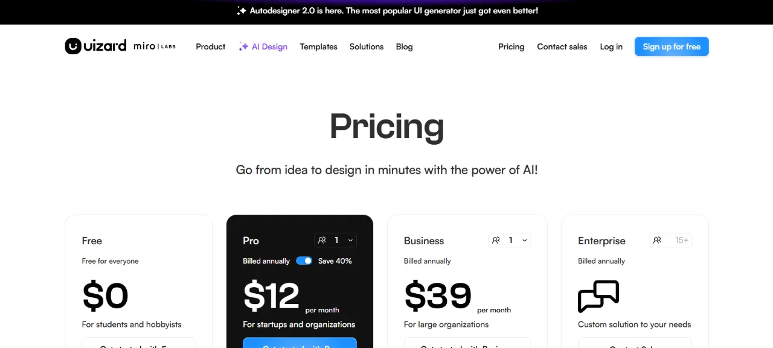
Task: Click the Uizard logo icon
Action: point(73,46)
